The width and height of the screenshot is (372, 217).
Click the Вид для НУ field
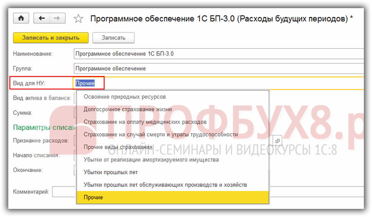click(x=219, y=83)
